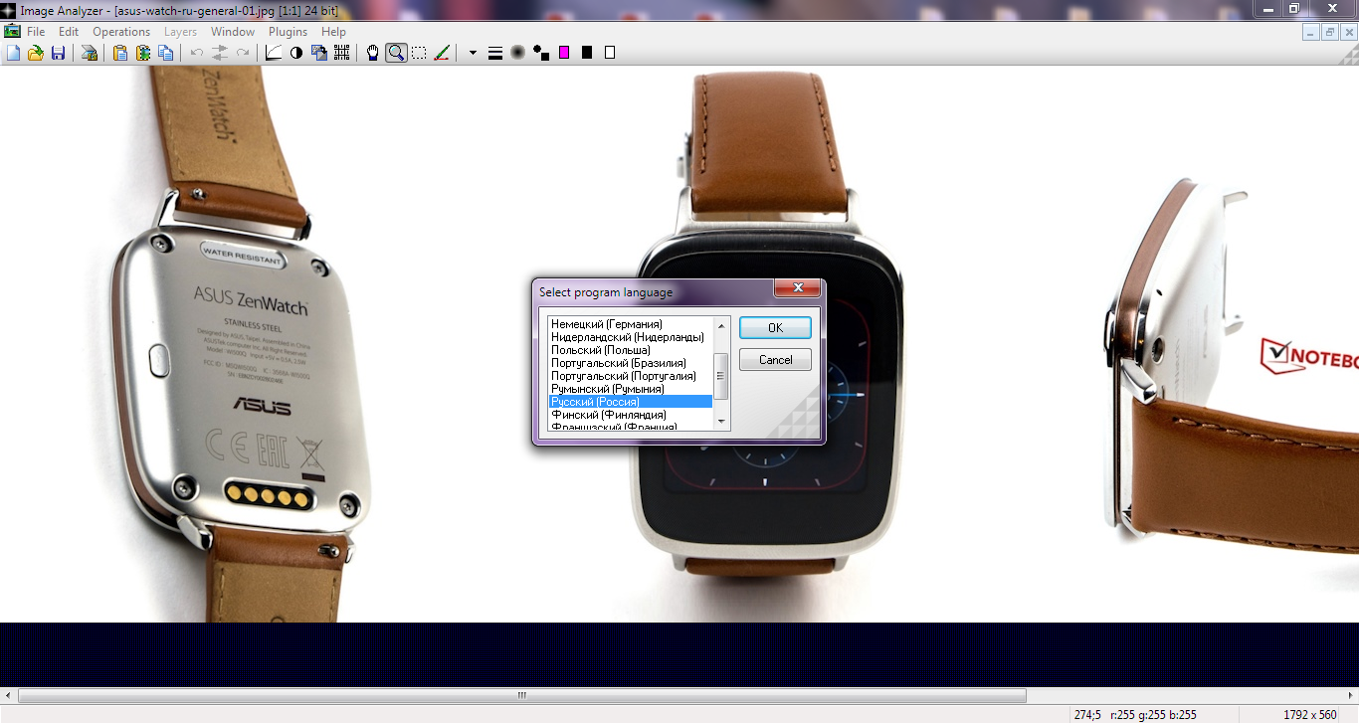Click horizontal scrollbar left arrow
Image resolution: width=1359 pixels, height=724 pixels.
[x=9, y=696]
